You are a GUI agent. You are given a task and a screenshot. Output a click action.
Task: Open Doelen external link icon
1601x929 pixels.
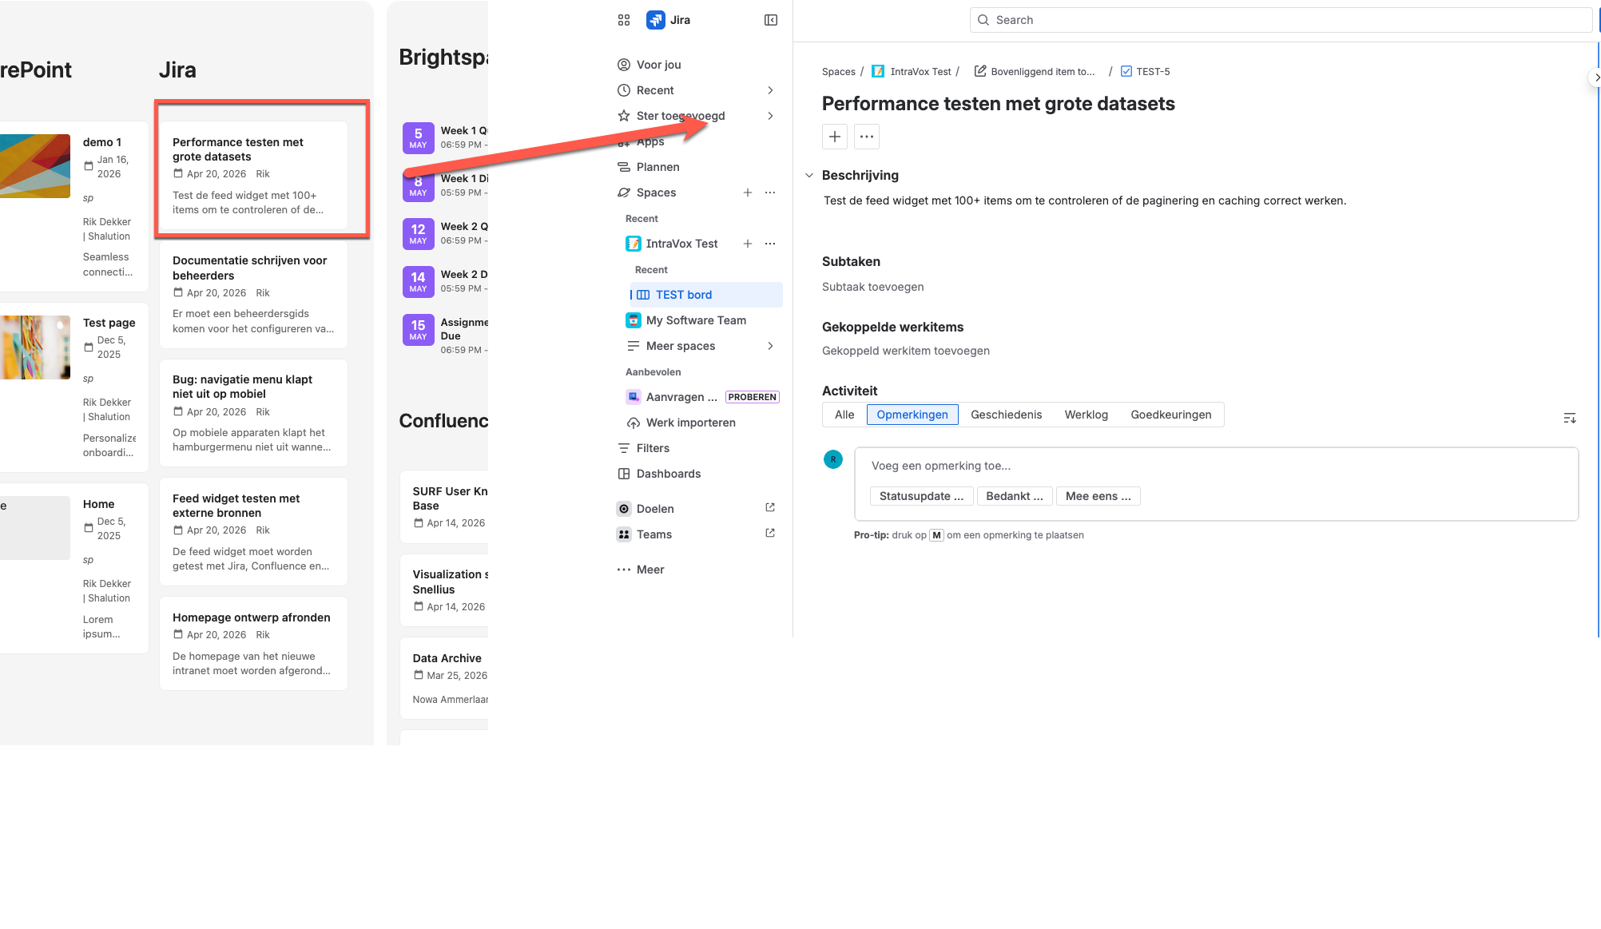(770, 507)
